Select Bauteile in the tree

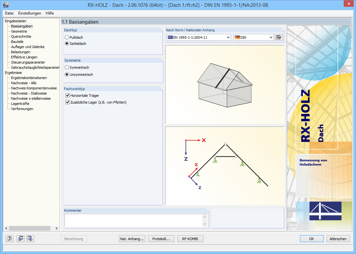pos(17,42)
